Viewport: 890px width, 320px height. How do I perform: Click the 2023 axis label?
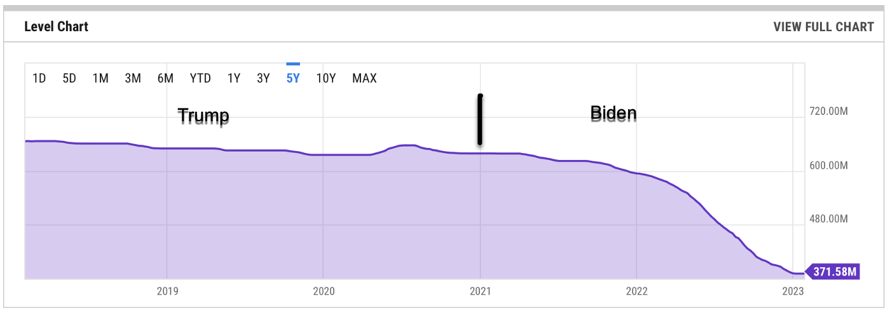tap(793, 291)
